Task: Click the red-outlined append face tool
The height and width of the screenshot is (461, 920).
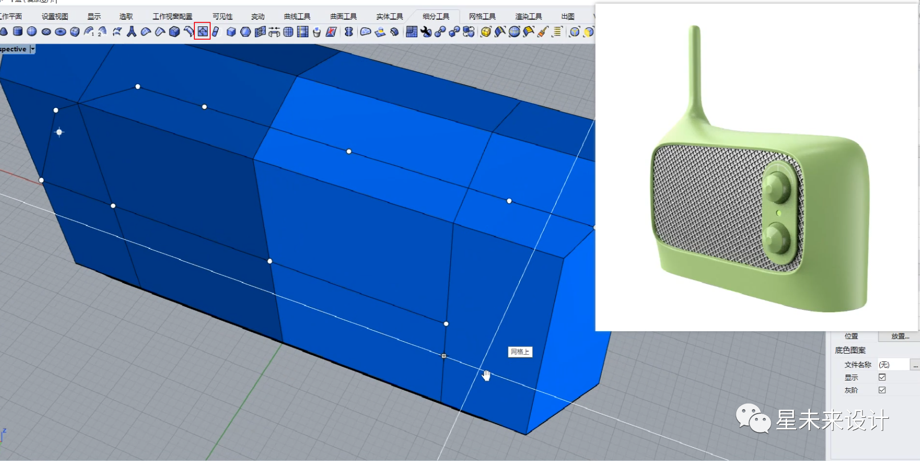Action: (x=203, y=31)
